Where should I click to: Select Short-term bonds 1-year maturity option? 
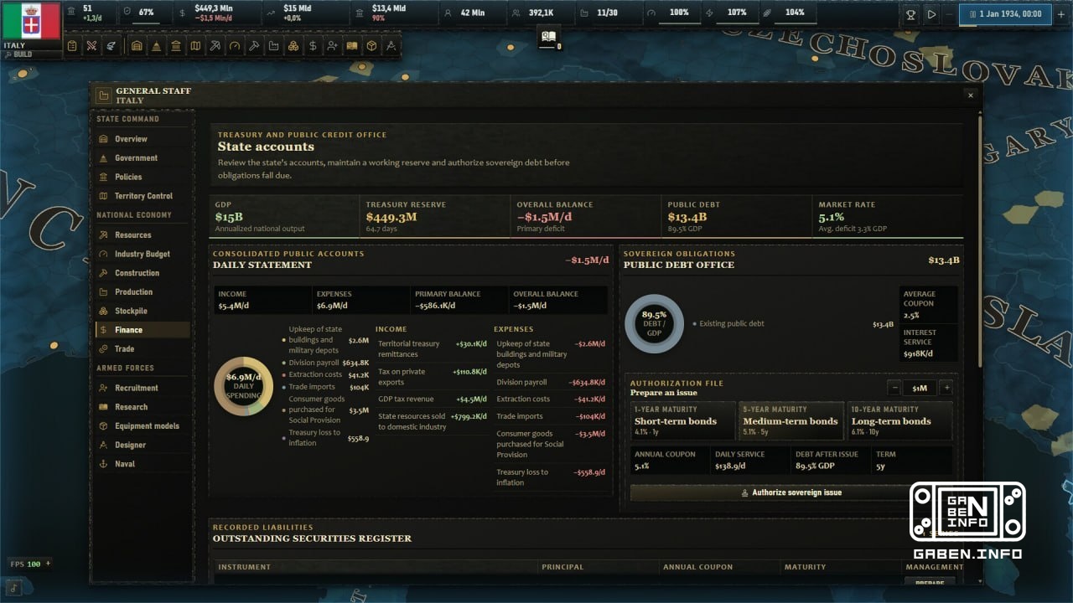tap(682, 421)
